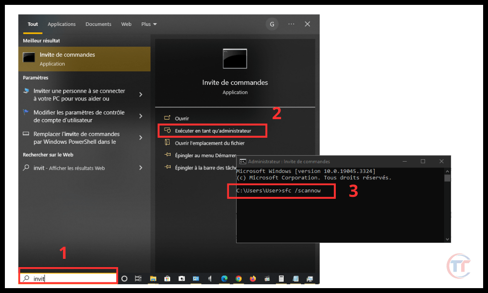Launch Firefox from the taskbar
Image resolution: width=488 pixels, height=293 pixels.
point(253,279)
